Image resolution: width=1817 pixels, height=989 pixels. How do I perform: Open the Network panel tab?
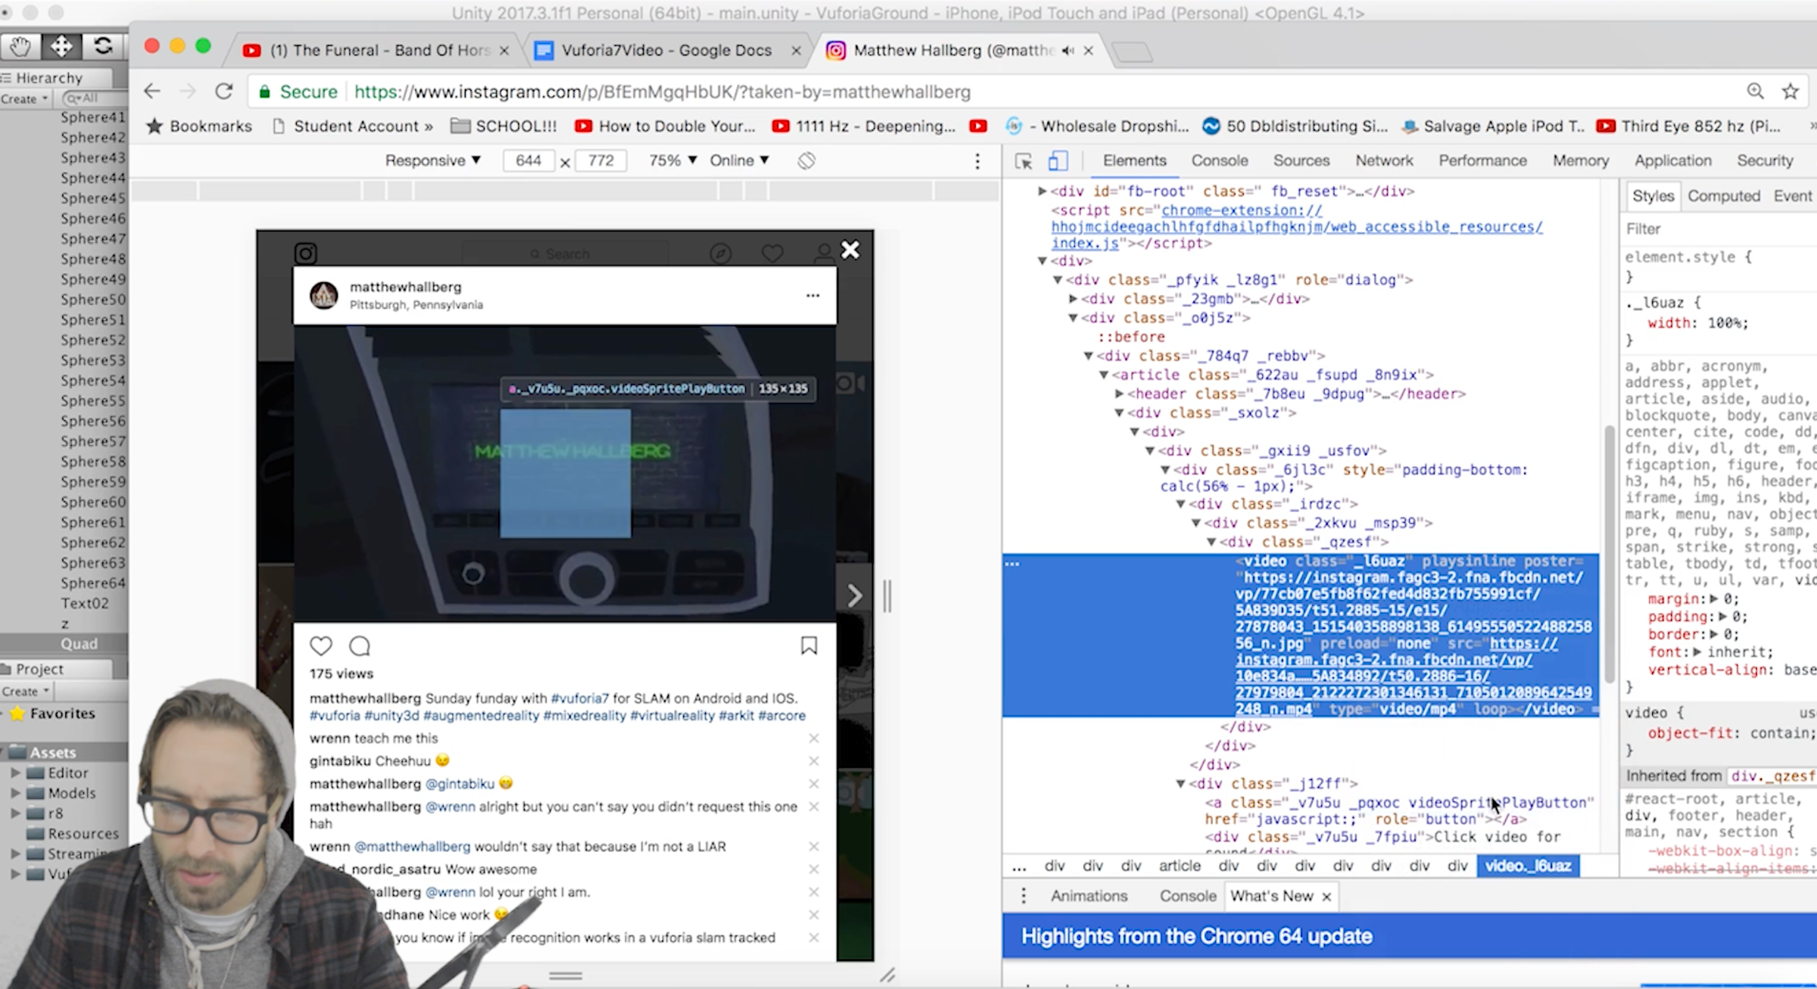click(1383, 160)
